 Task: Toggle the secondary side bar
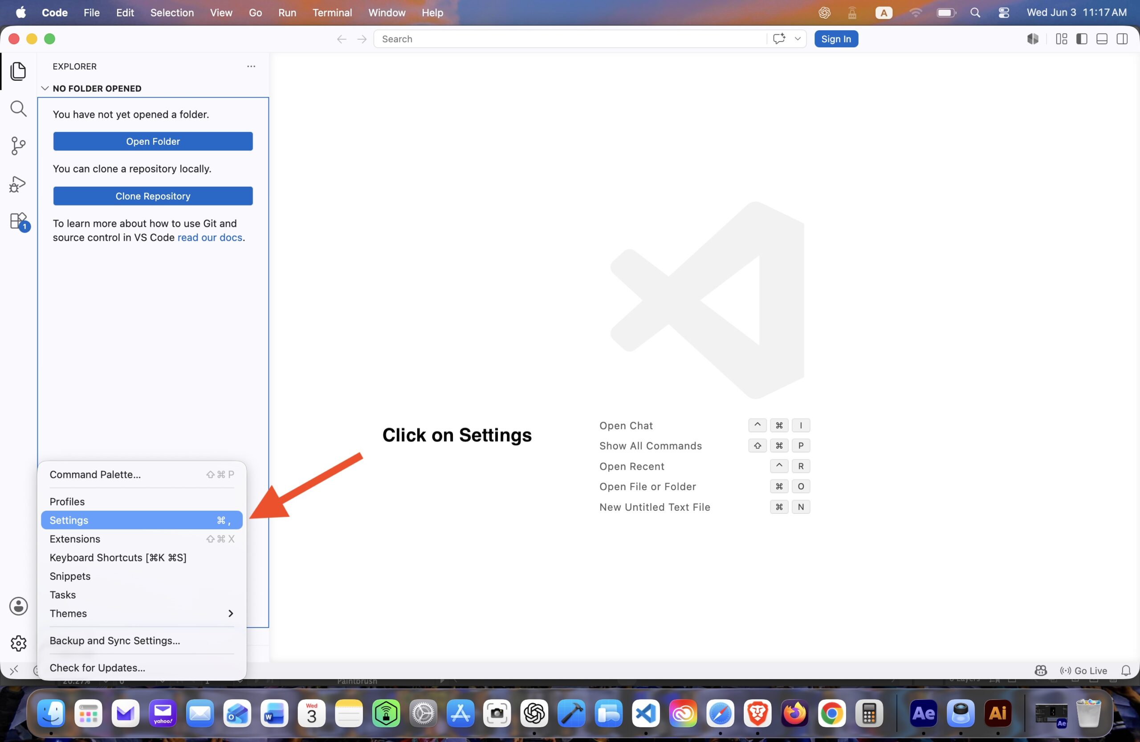click(x=1122, y=39)
